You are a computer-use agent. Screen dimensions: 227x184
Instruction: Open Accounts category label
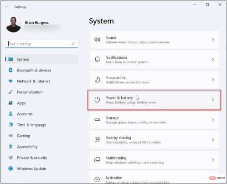(25, 114)
